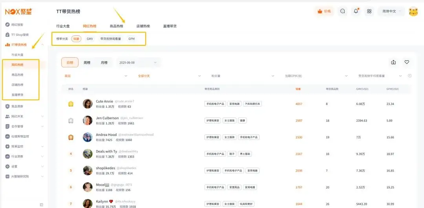Open 店铺热榜 in the sidebar submenu
The height and width of the screenshot is (208, 424).
coord(17,85)
